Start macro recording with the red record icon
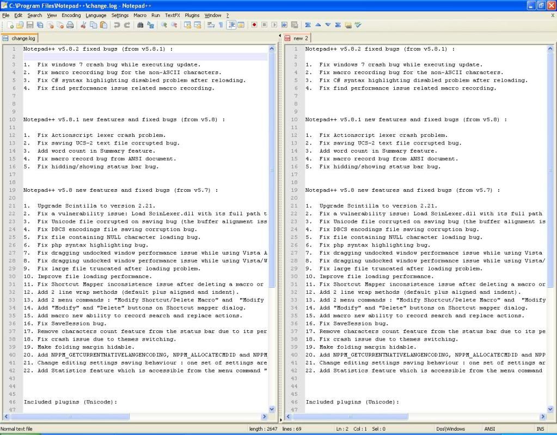 click(x=254, y=25)
